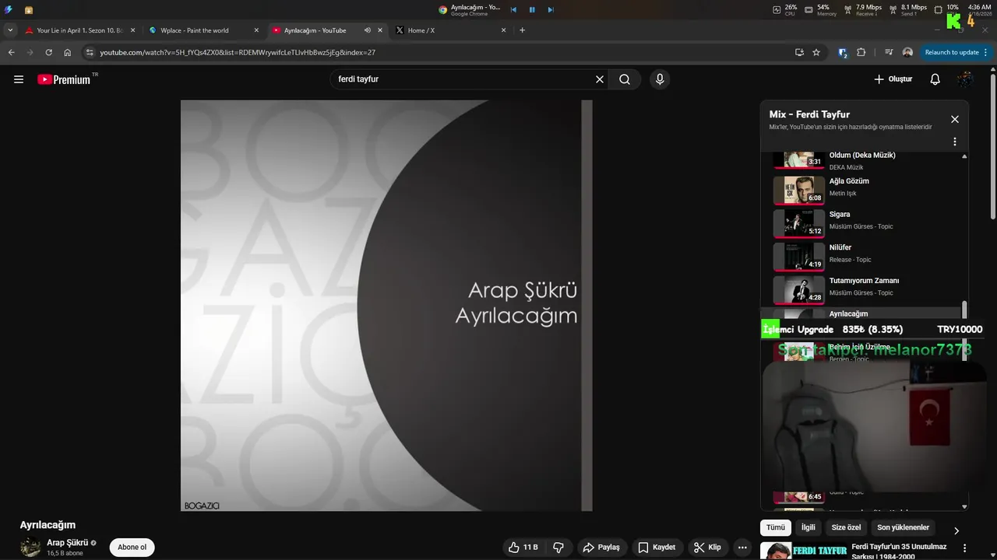
Task: Close the Home / X tab
Action: tap(503, 30)
